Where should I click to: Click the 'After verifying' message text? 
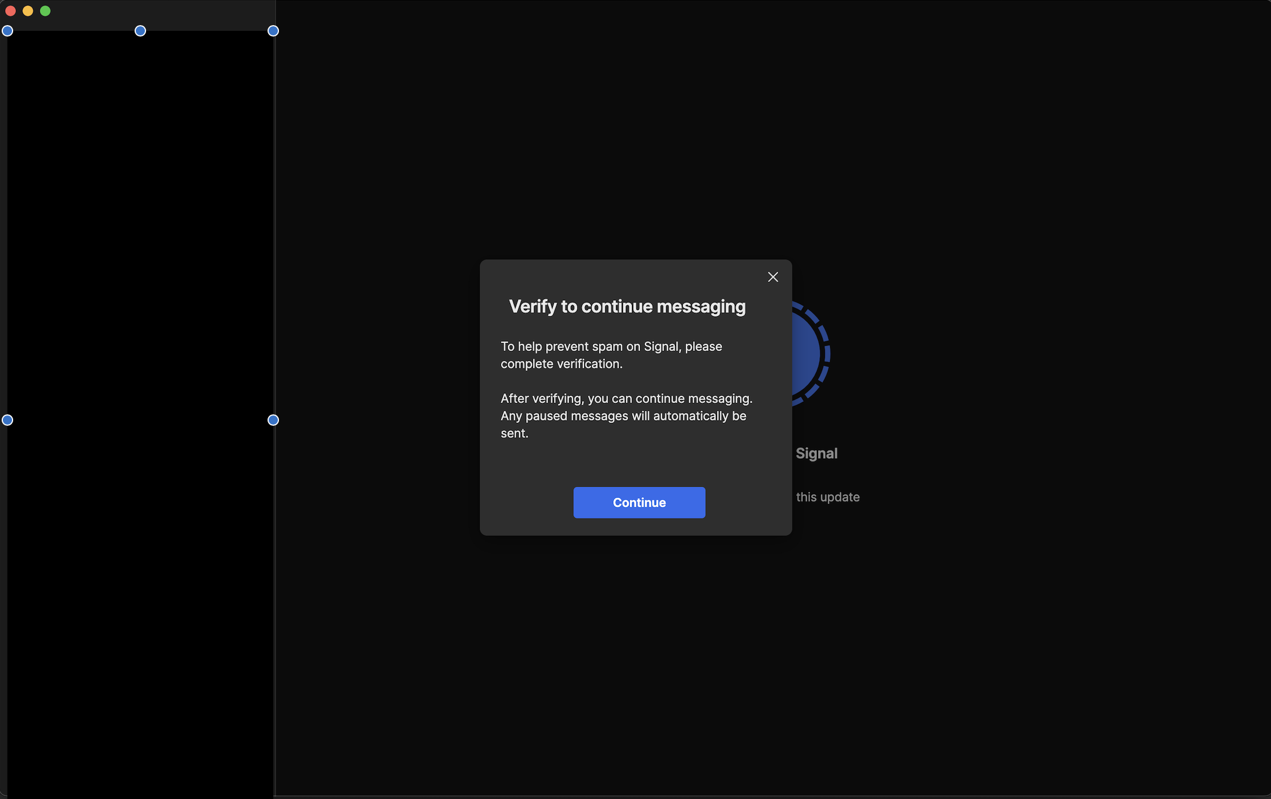point(626,415)
